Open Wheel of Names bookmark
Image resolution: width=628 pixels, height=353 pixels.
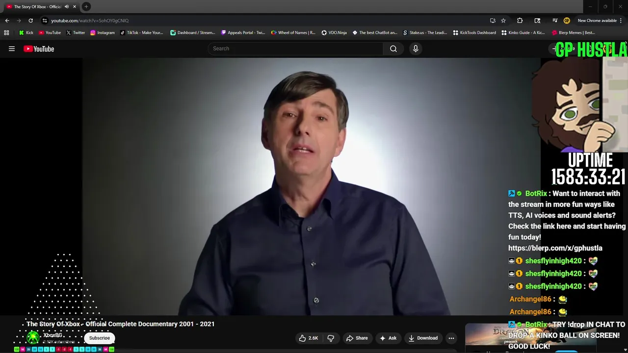click(x=293, y=33)
